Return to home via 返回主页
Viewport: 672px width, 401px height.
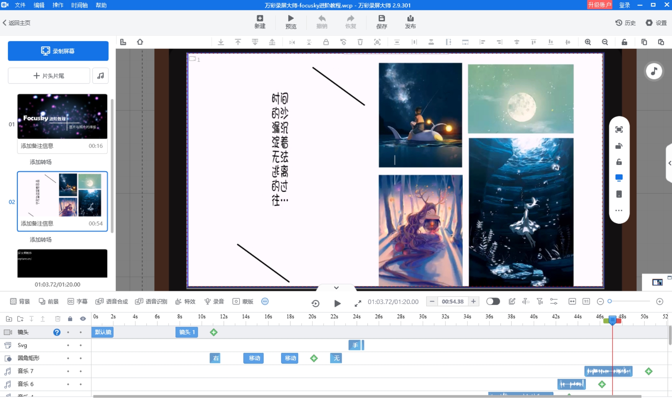pos(17,23)
